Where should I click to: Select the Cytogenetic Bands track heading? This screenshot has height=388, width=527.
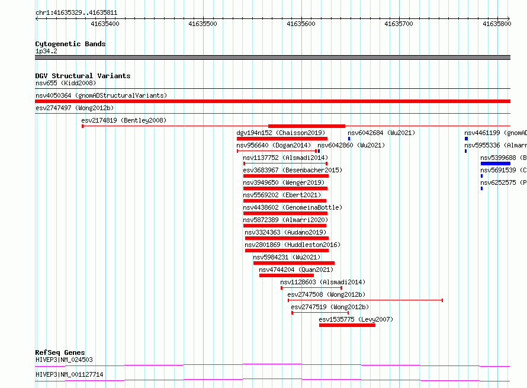(x=70, y=44)
